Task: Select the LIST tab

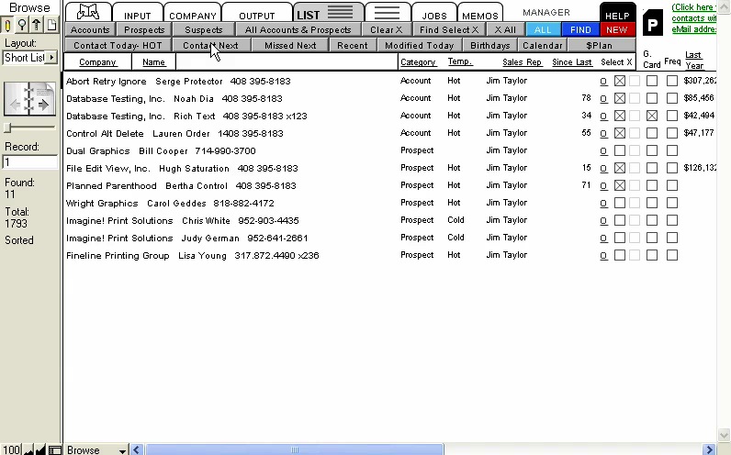Action: click(328, 13)
